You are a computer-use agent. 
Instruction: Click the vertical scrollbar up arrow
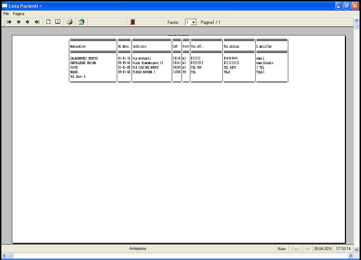[x=356, y=20]
